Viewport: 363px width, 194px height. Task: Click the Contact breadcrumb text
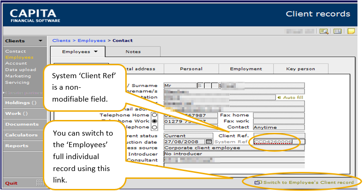tap(123, 40)
